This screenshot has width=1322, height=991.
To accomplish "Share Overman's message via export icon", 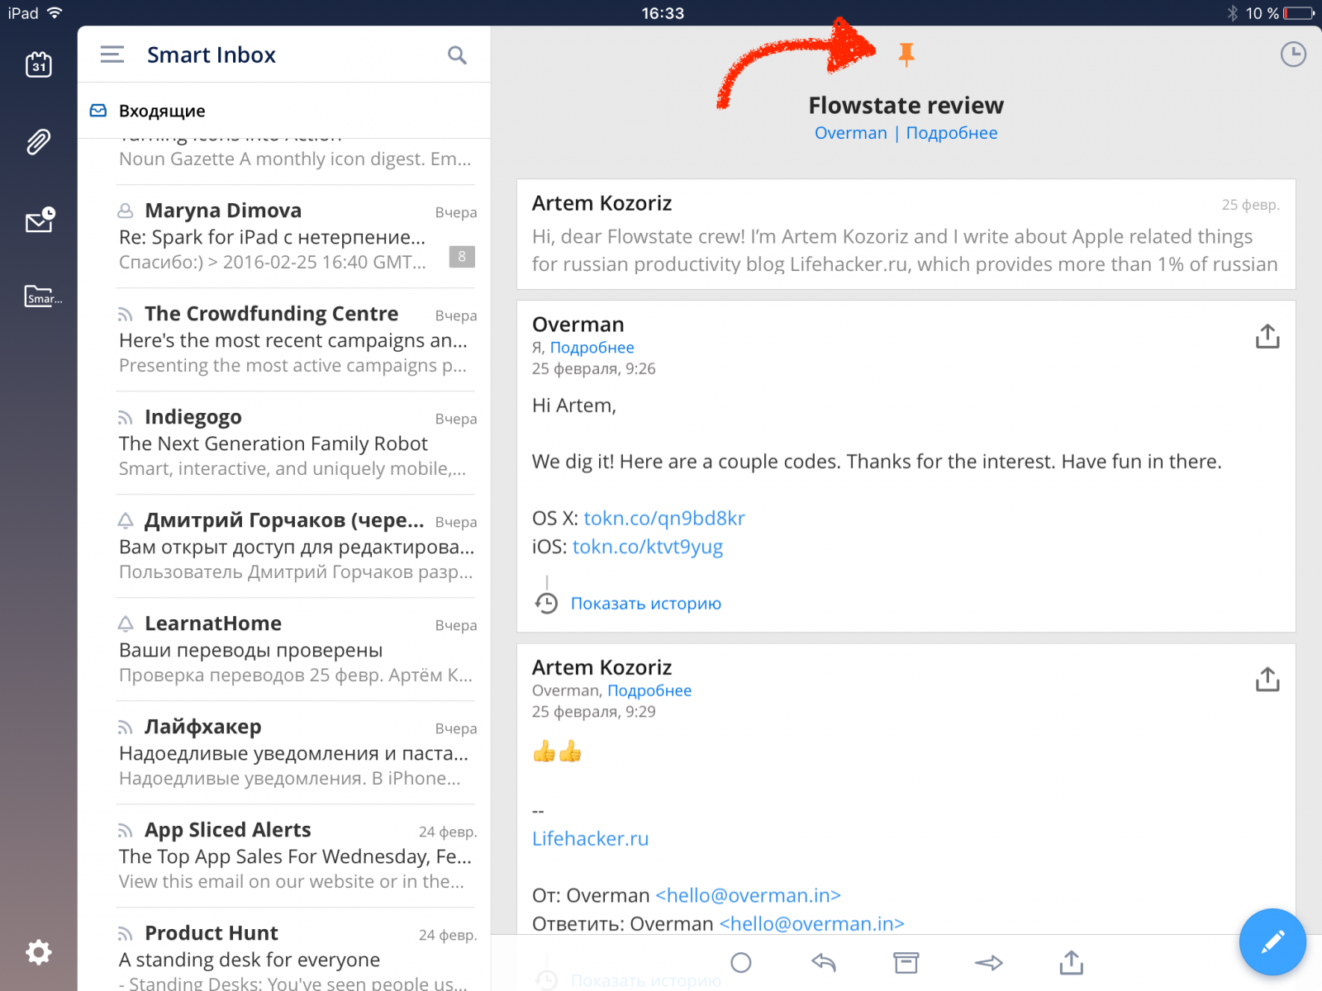I will pyautogui.click(x=1267, y=336).
